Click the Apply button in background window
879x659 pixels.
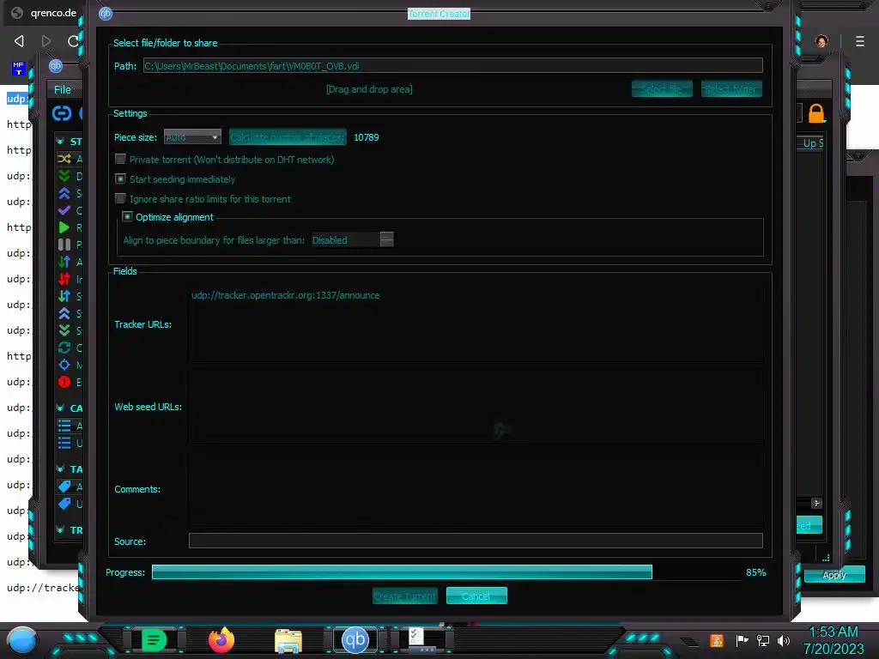click(x=834, y=575)
